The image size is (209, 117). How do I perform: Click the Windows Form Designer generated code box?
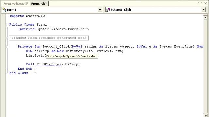click(x=49, y=38)
